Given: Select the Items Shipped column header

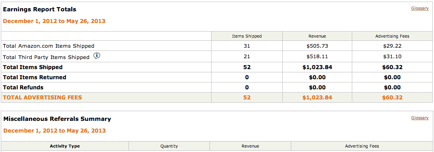Looking at the screenshot, I should tap(247, 36).
